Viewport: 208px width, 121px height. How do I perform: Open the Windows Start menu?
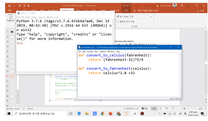tap(9, 113)
